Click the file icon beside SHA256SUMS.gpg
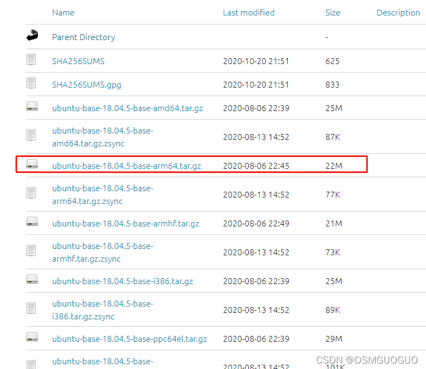Viewport: 426px width, 369px height. 31,83
